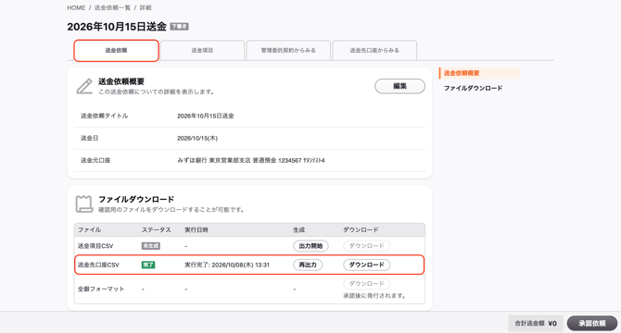Click the 送金項目CSV file name
621x333 pixels.
point(95,246)
